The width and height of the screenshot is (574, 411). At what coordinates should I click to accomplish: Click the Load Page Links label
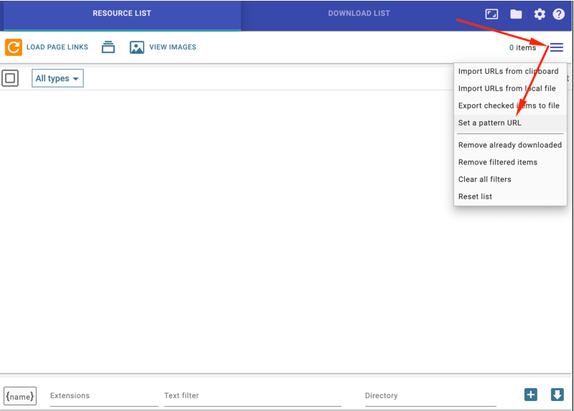[57, 47]
